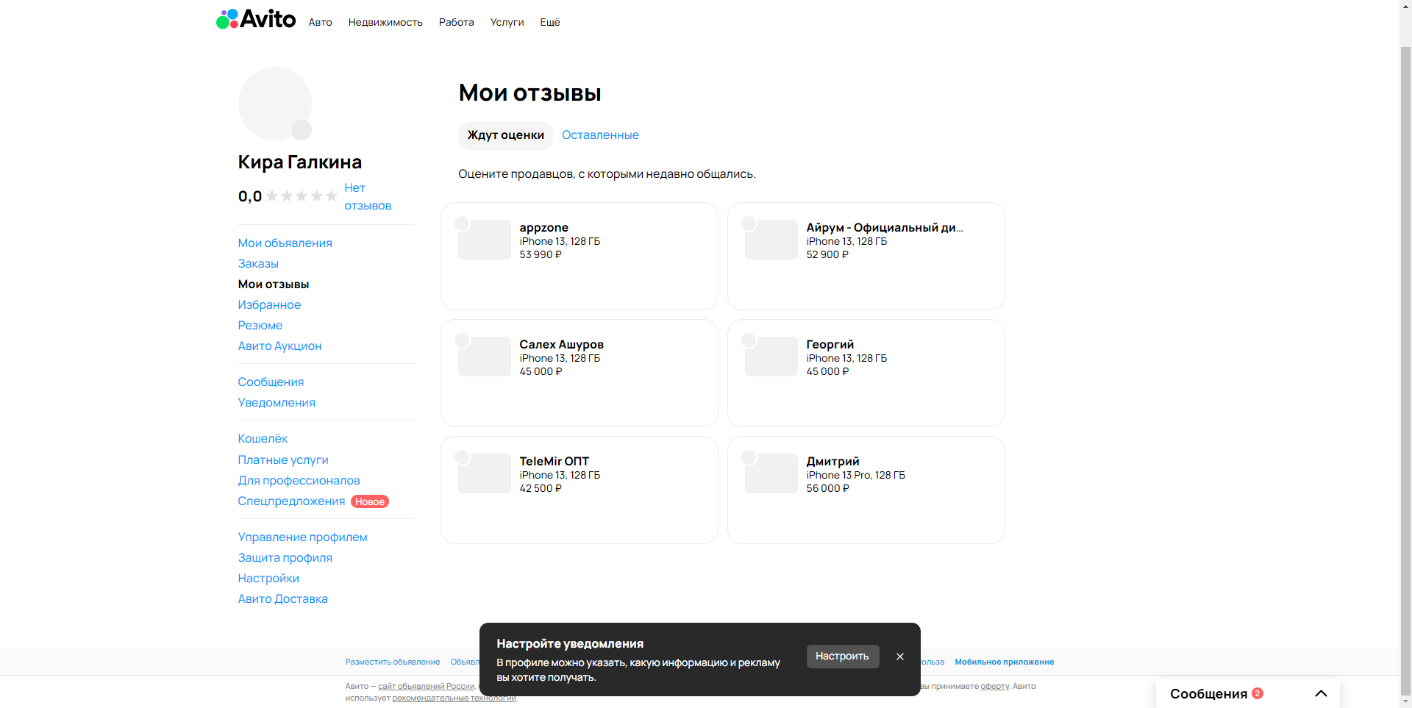Open Сообщения in the sidebar
Image resolution: width=1412 pixels, height=708 pixels.
coord(271,382)
